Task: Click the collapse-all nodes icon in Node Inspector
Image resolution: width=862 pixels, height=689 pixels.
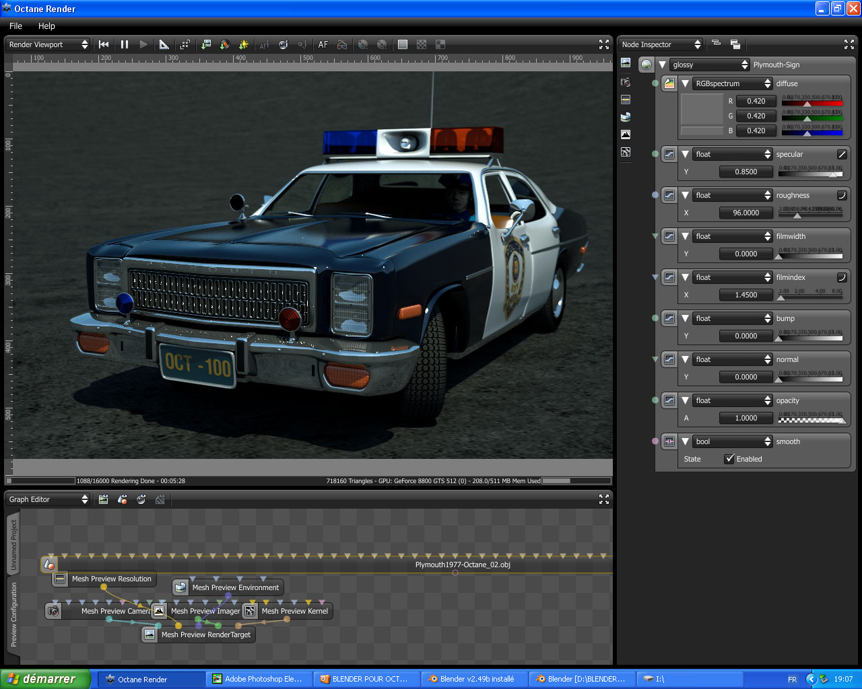Action: pos(716,44)
